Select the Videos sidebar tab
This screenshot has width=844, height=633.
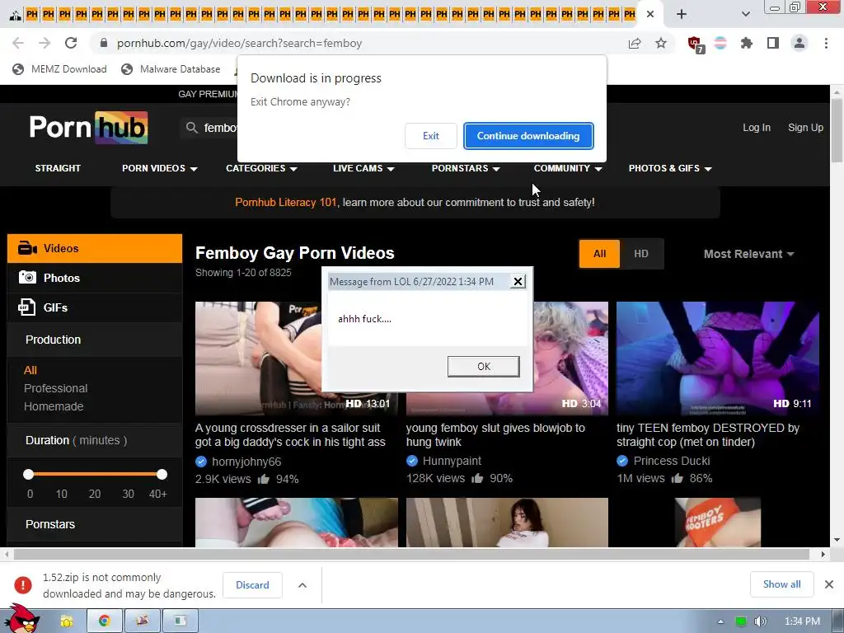coord(95,248)
